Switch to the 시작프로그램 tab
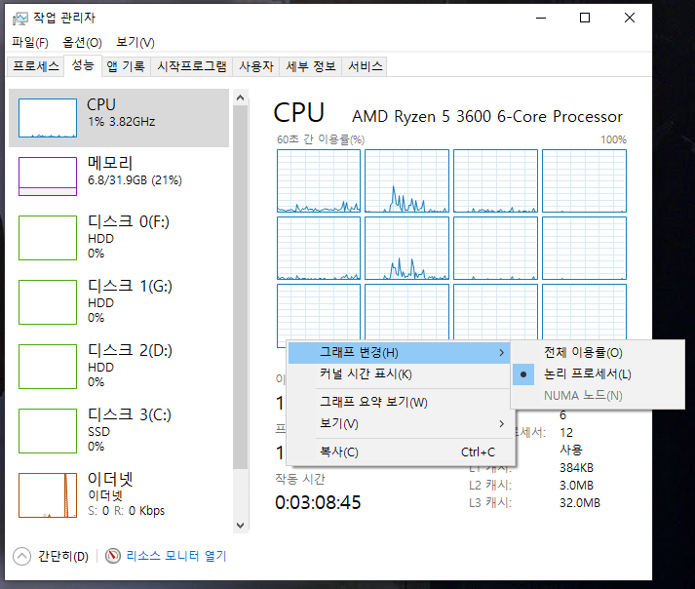 pos(192,66)
